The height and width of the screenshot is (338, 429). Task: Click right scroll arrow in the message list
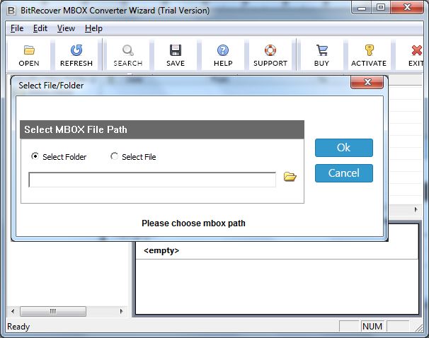[416, 209]
